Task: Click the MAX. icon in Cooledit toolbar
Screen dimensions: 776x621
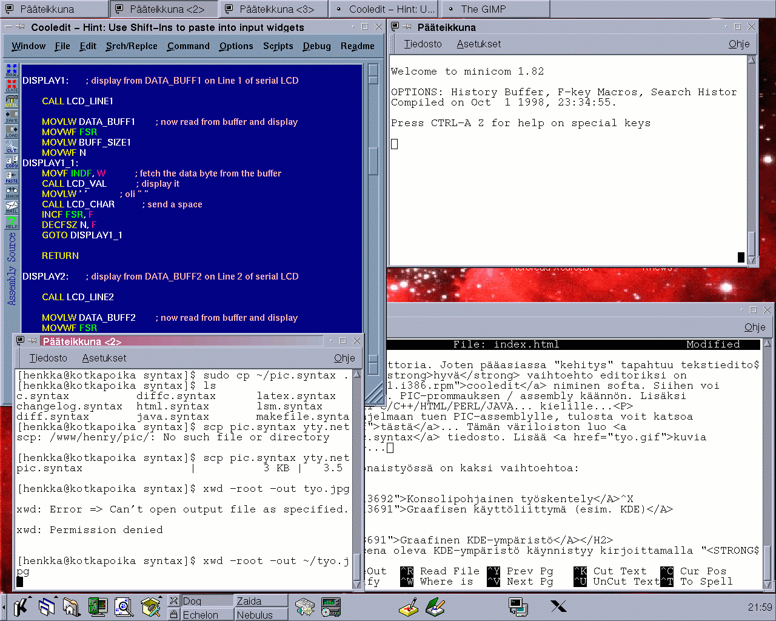Action: pyautogui.click(x=12, y=70)
